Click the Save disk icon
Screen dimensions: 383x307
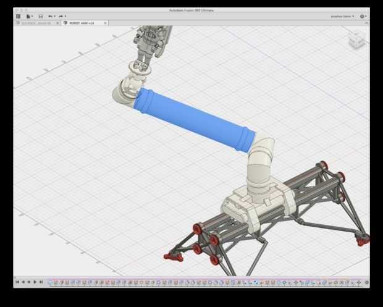click(x=41, y=16)
